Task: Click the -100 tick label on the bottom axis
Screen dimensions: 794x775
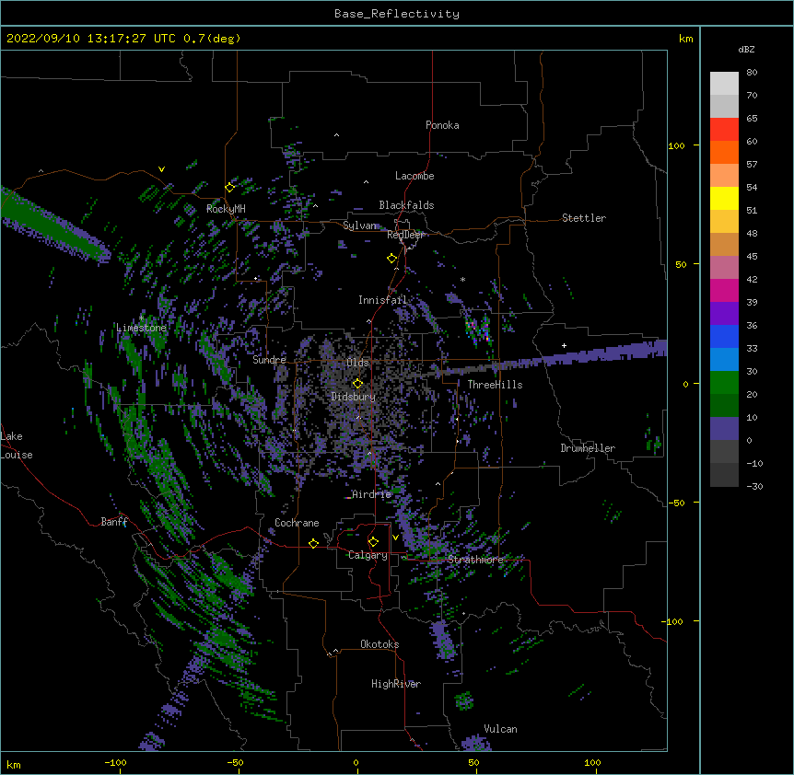Action: click(x=115, y=762)
